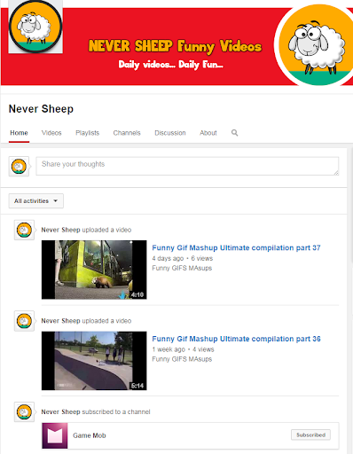Toggle the Subscribed button for Game Mob

point(310,434)
